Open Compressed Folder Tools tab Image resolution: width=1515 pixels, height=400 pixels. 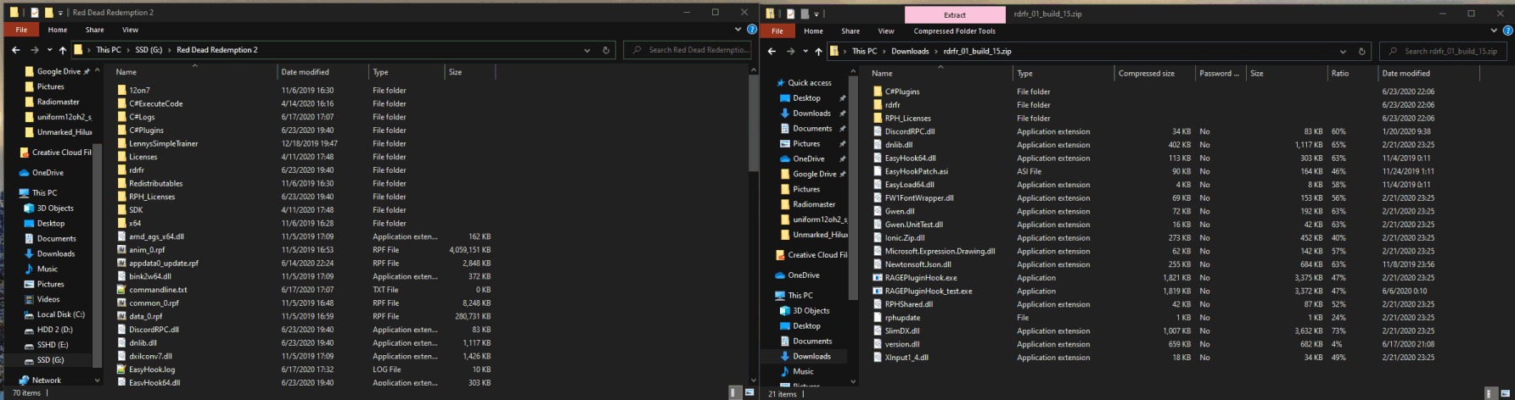point(954,31)
